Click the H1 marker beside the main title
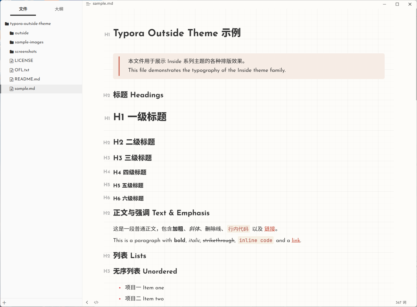417x307 pixels. (x=107, y=35)
